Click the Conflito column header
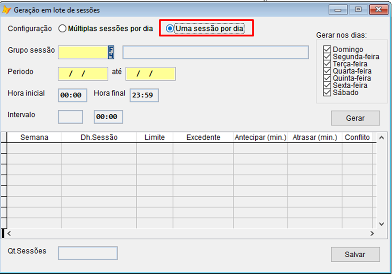The width and height of the screenshot is (392, 275). 357,137
